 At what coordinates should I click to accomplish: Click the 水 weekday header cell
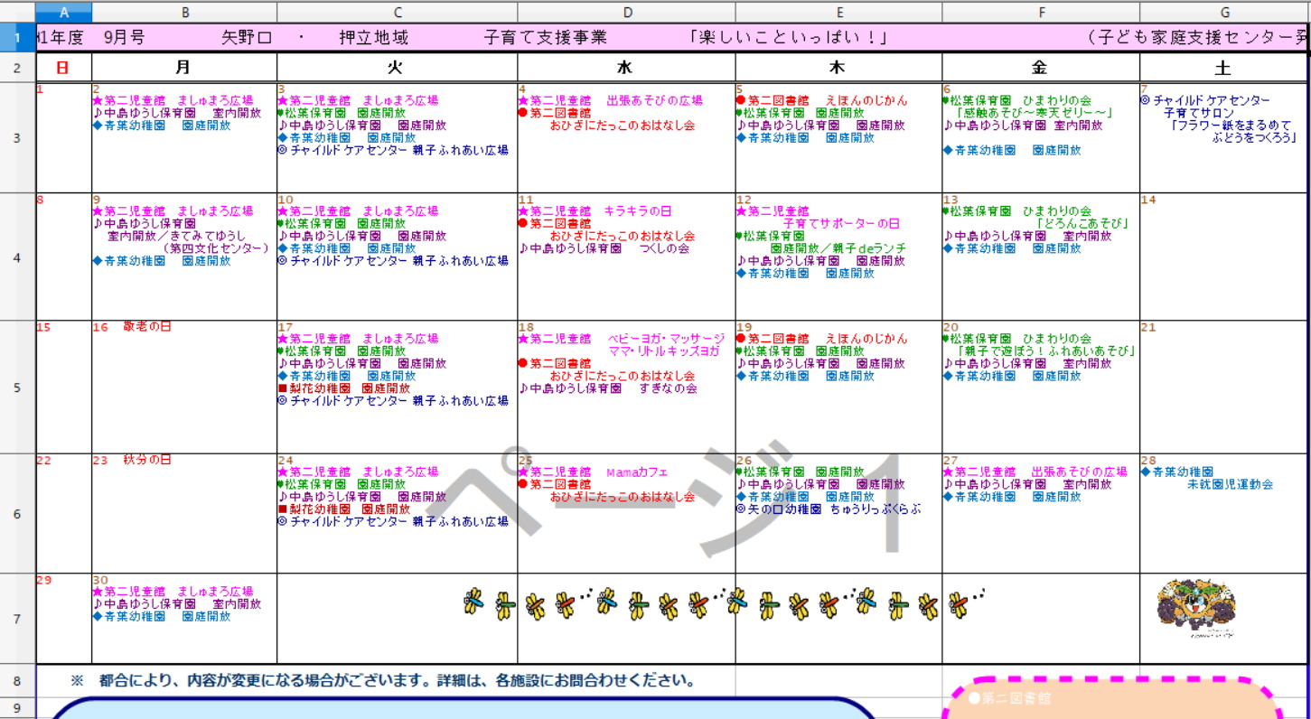626,68
